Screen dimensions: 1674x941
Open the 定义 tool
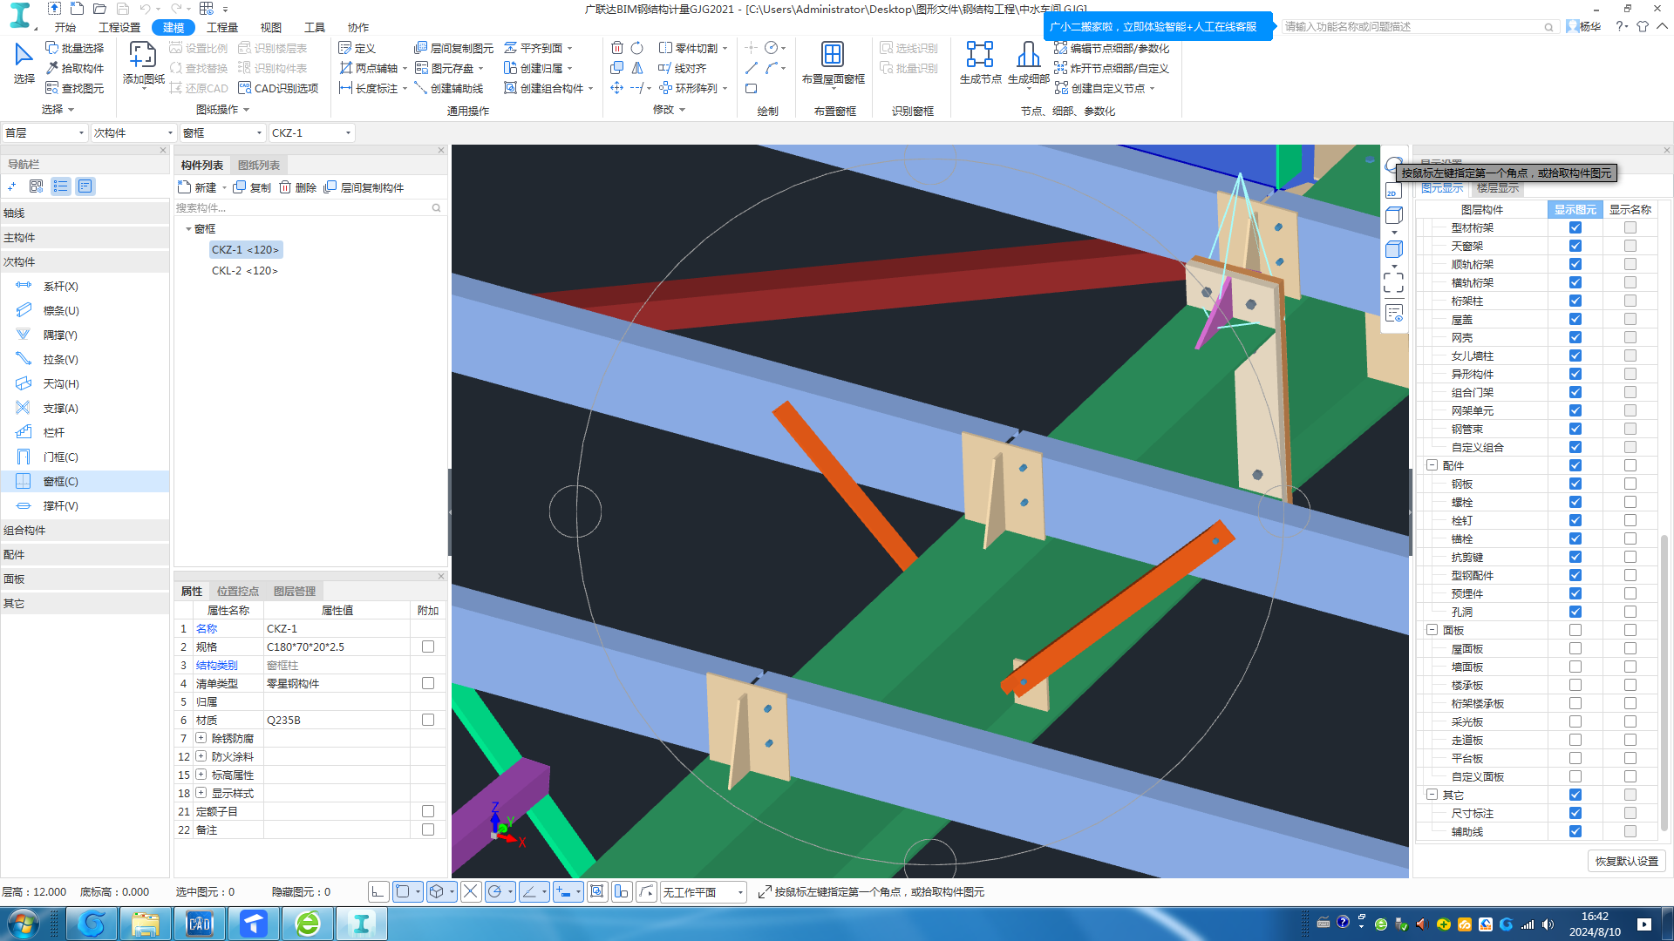(x=357, y=48)
